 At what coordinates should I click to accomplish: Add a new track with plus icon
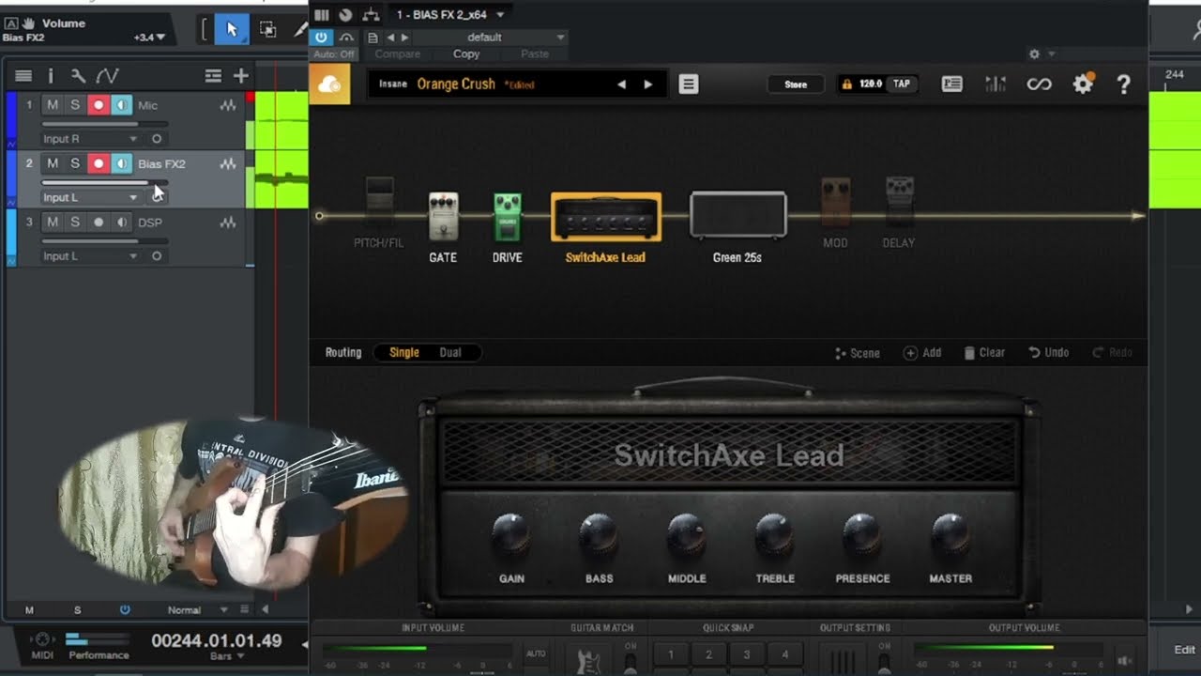point(241,76)
